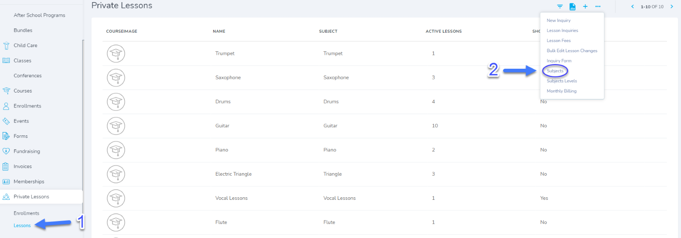
Task: Open Inquiry Form menu item
Action: point(559,61)
